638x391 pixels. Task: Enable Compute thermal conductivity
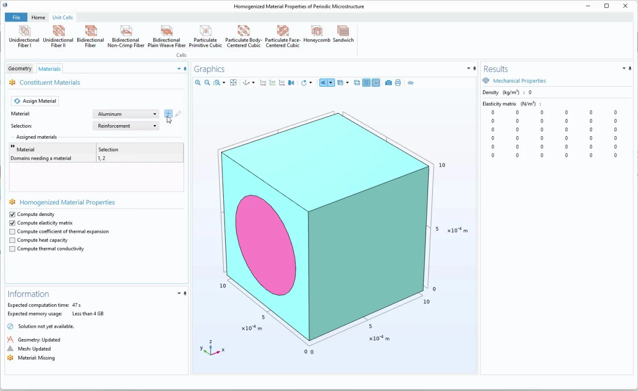(x=12, y=249)
